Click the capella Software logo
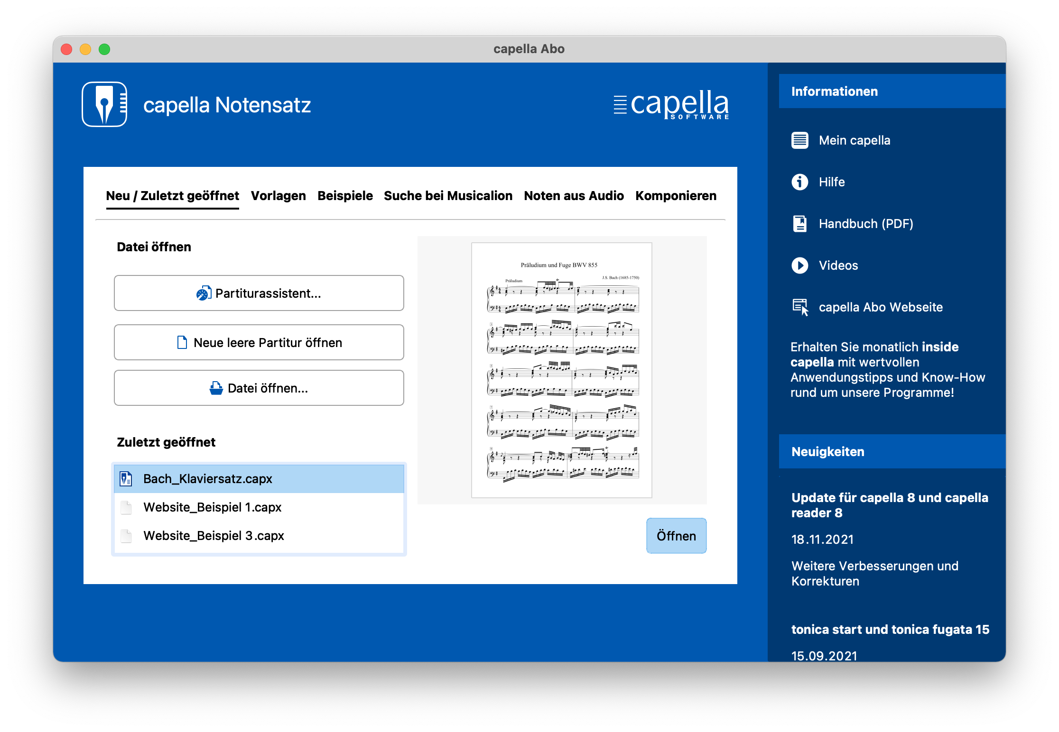 coord(671,104)
